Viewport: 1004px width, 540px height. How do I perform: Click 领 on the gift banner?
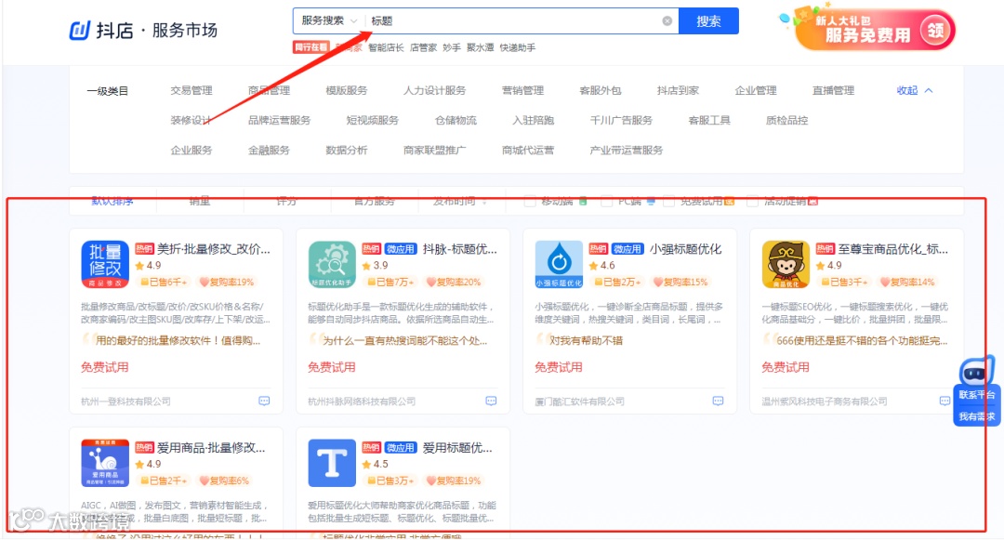pos(936,30)
